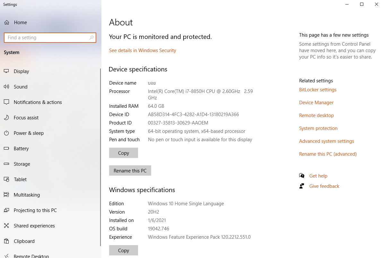The width and height of the screenshot is (381, 258).
Task: Open See details in Windows Security
Action: click(143, 51)
